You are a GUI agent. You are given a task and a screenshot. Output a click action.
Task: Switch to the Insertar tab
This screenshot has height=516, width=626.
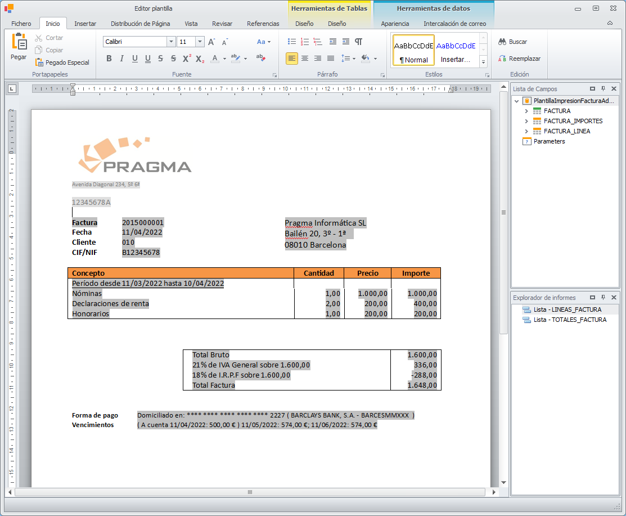point(85,24)
